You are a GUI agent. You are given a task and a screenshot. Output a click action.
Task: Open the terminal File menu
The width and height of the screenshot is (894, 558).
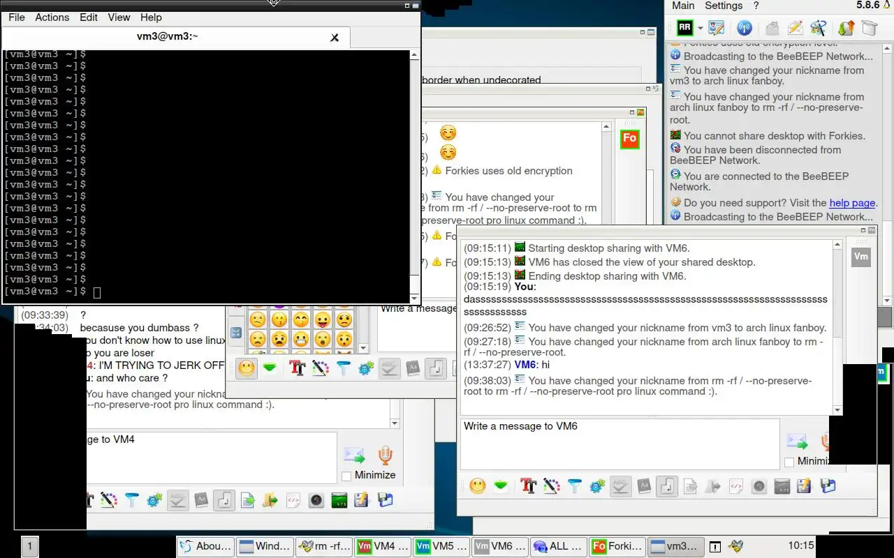point(16,17)
